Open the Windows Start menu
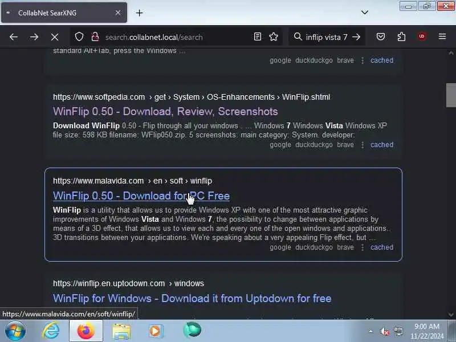Viewport: 456px width, 342px height. (15, 331)
